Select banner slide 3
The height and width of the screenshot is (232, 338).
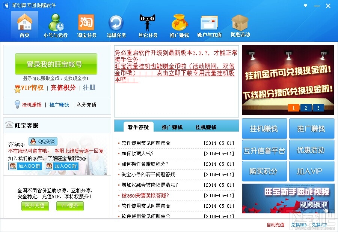[x=318, y=108]
